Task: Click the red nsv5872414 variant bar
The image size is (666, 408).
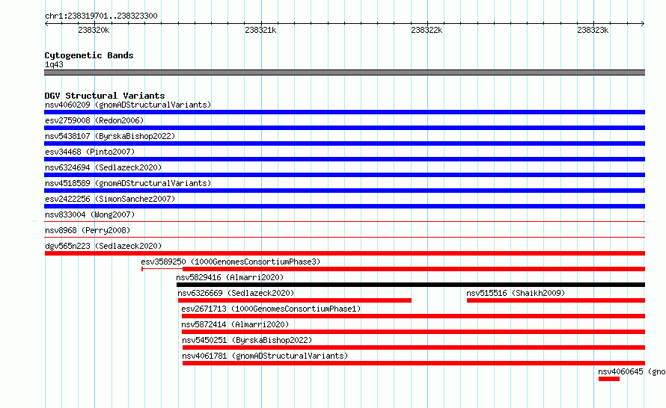Action: click(x=413, y=332)
